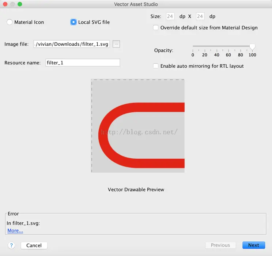Click the green zoom window button
272x256 pixels.
[20, 4]
